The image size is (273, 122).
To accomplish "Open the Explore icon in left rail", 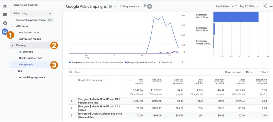I will pyautogui.click(x=5, y=23).
